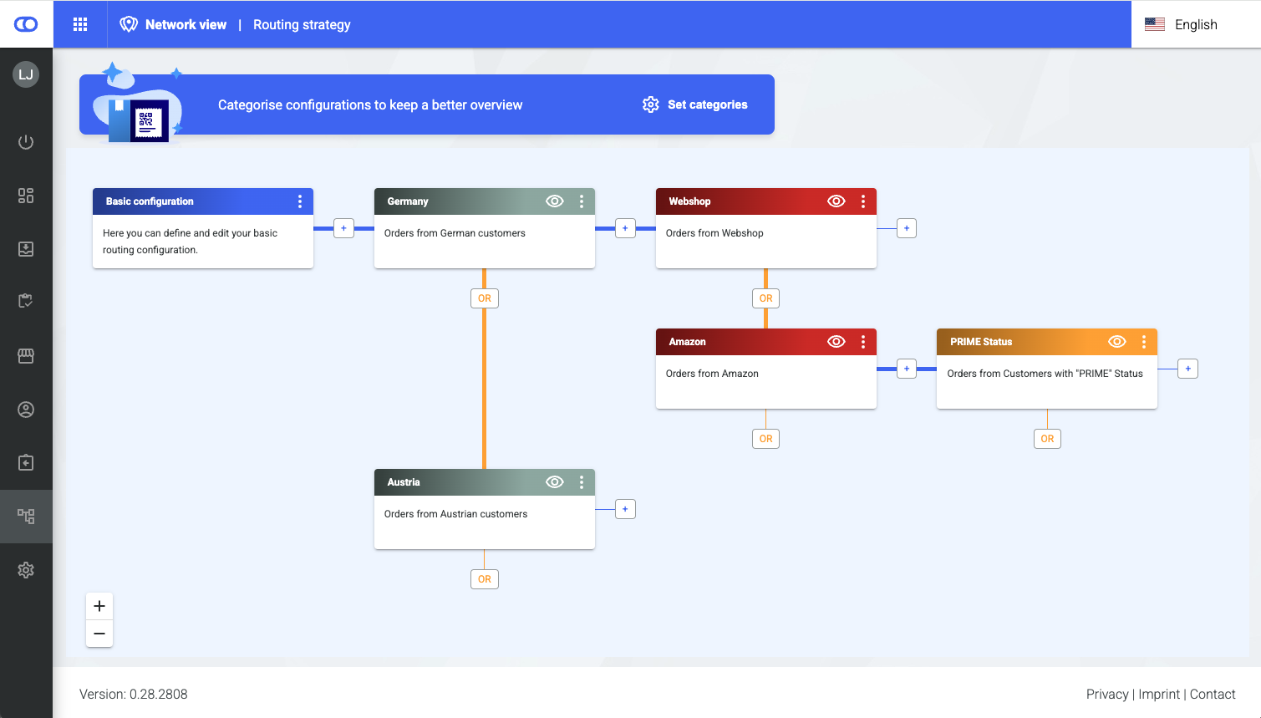The height and width of the screenshot is (718, 1261).
Task: Open Amazon card three-dot menu
Action: point(863,342)
